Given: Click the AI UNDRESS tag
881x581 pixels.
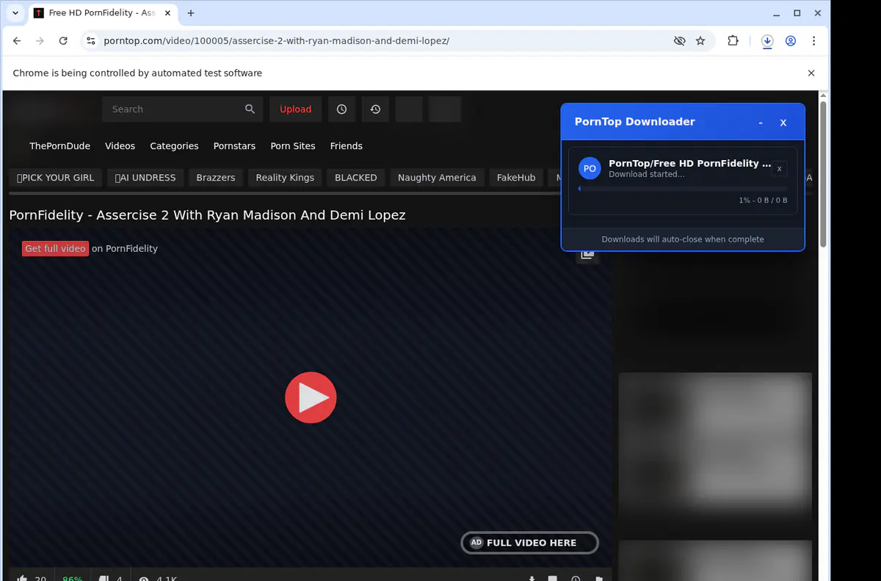Looking at the screenshot, I should [x=145, y=178].
